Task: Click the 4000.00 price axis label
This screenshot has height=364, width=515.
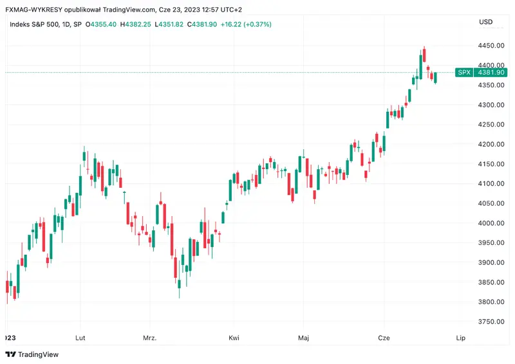Action: pos(491,223)
